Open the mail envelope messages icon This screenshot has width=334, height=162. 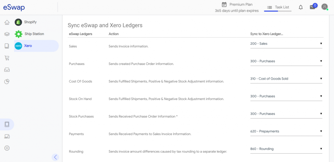pos(312,7)
